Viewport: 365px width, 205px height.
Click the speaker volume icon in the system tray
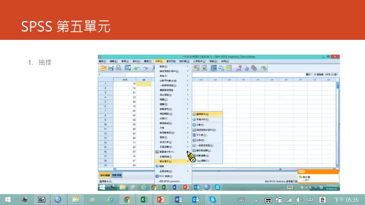coord(299,200)
